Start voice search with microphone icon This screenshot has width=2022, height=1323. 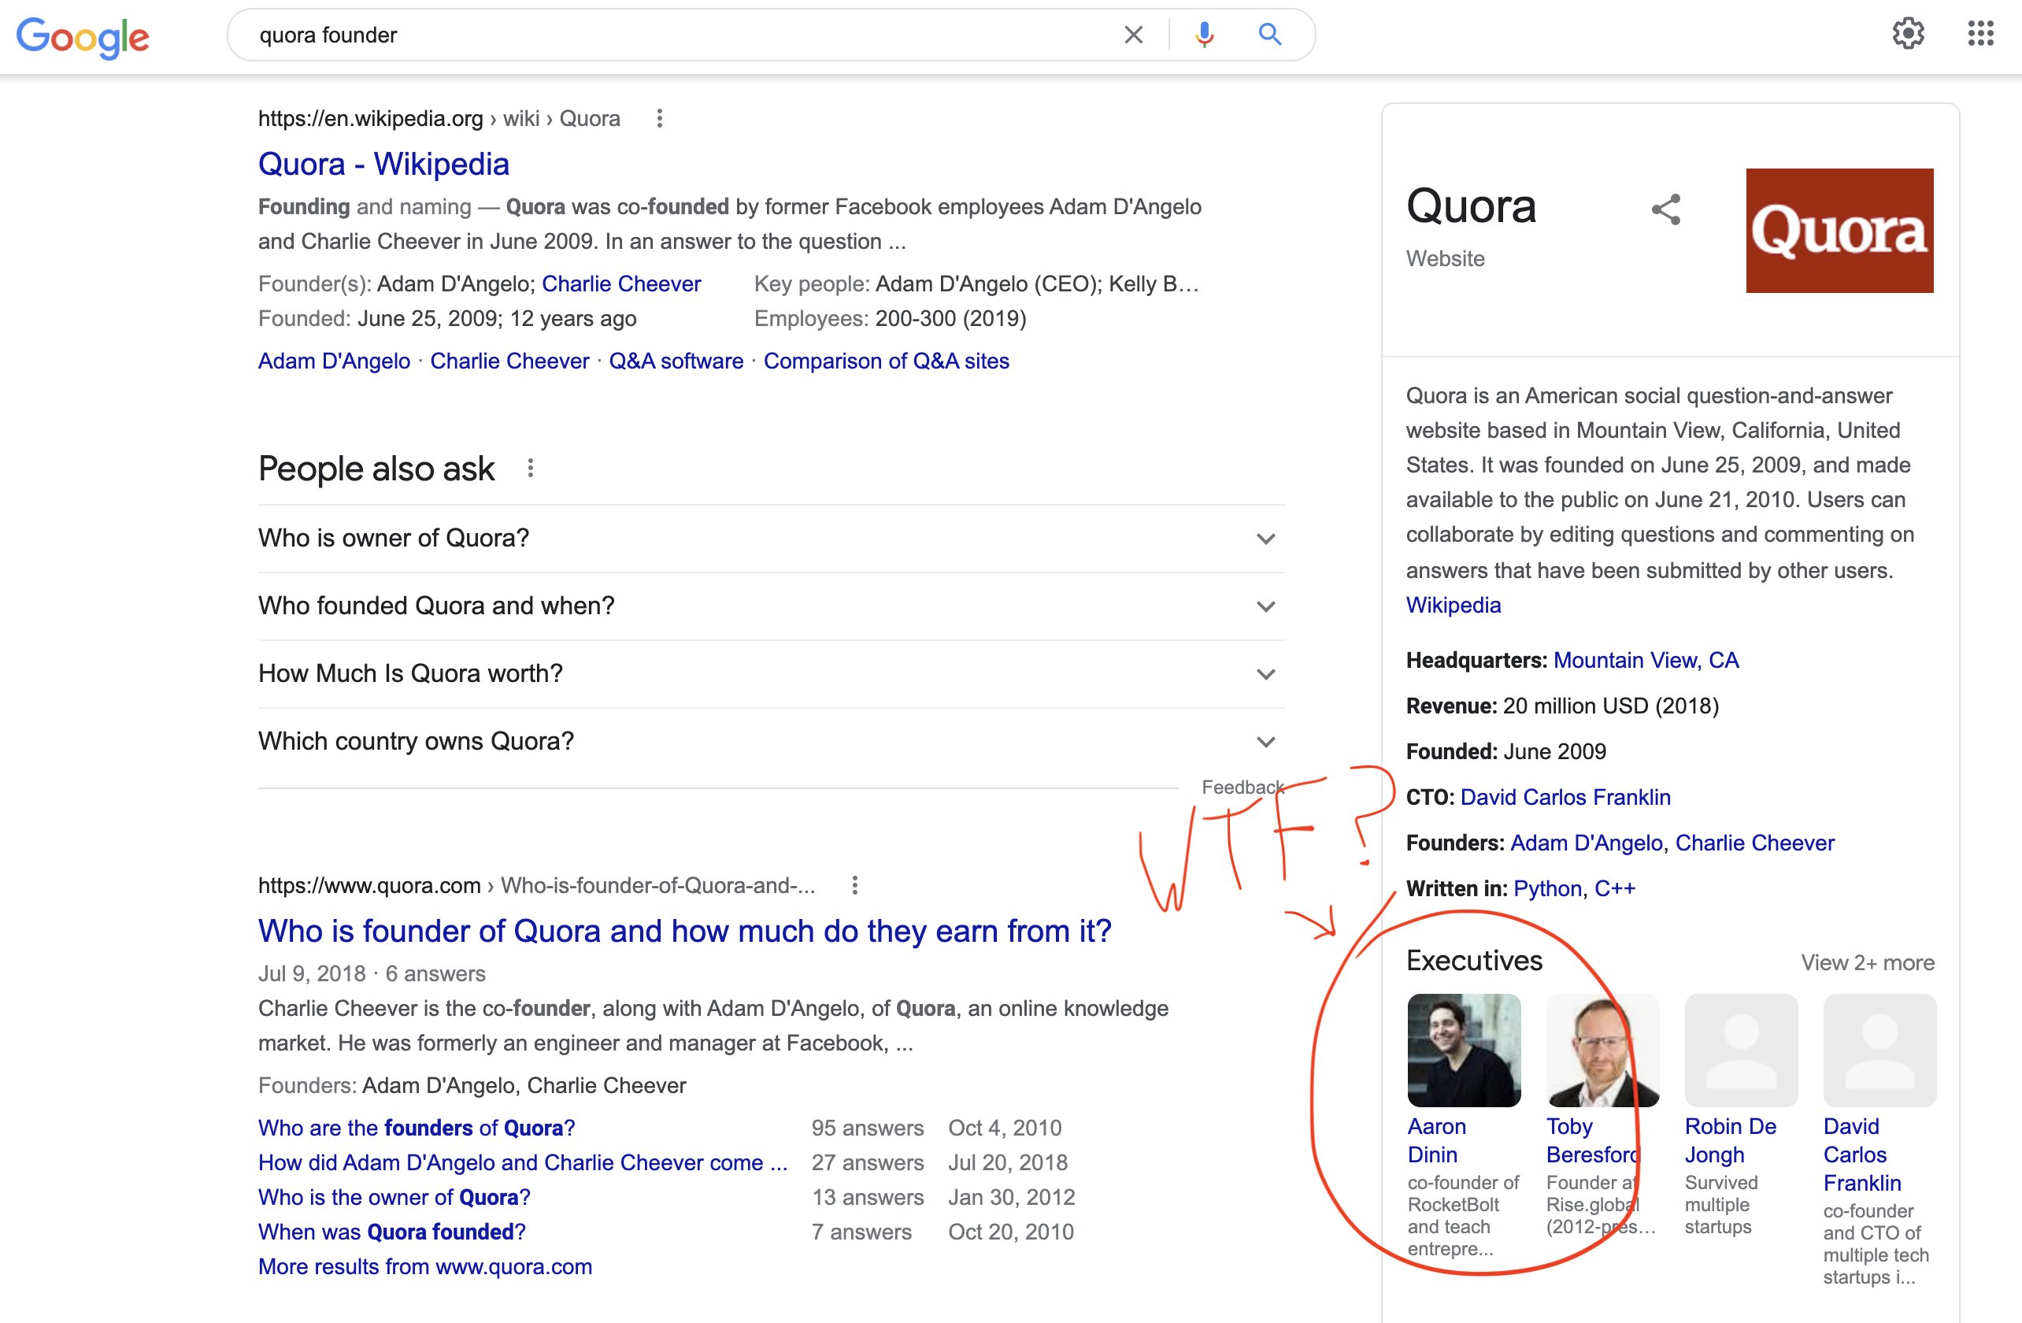tap(1204, 35)
